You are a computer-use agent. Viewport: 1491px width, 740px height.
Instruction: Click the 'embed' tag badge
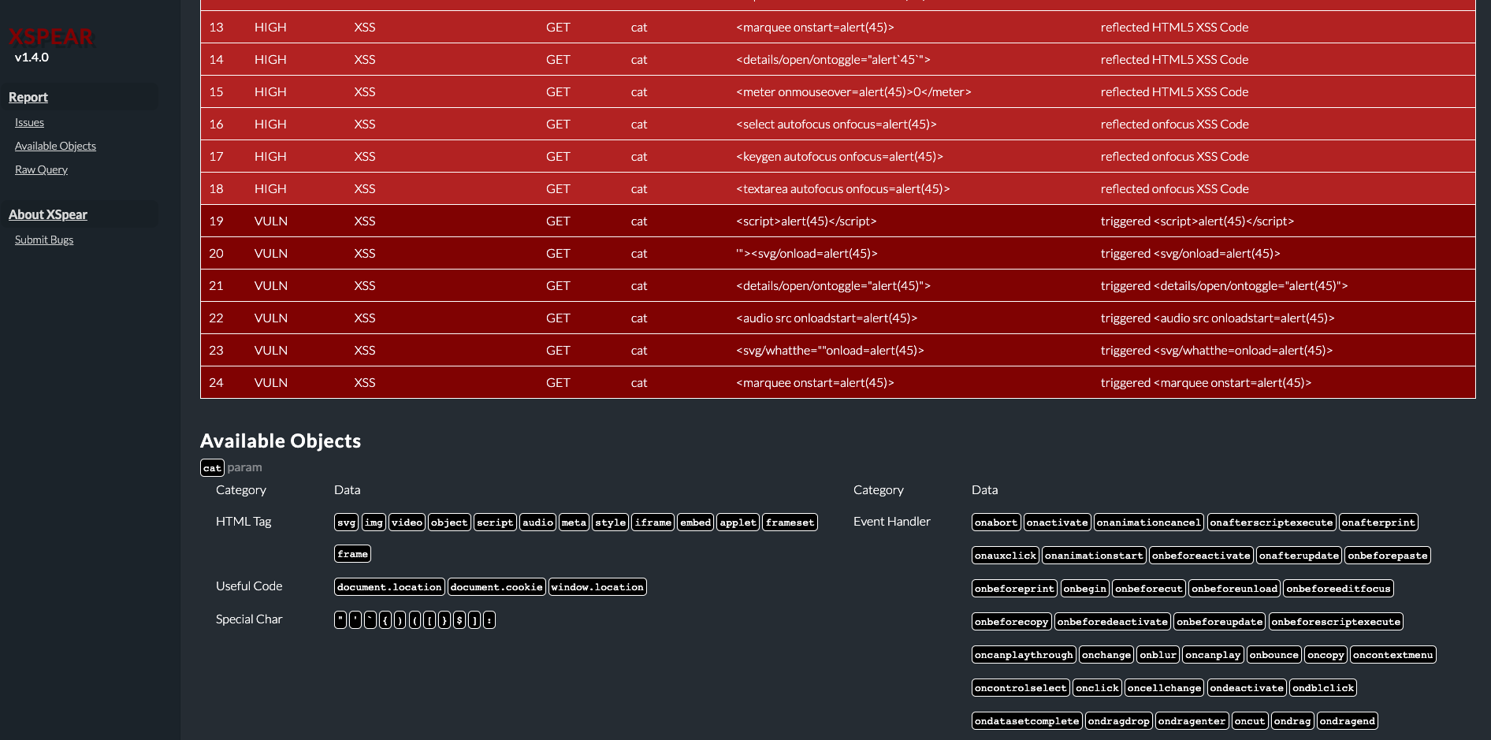[x=696, y=522]
